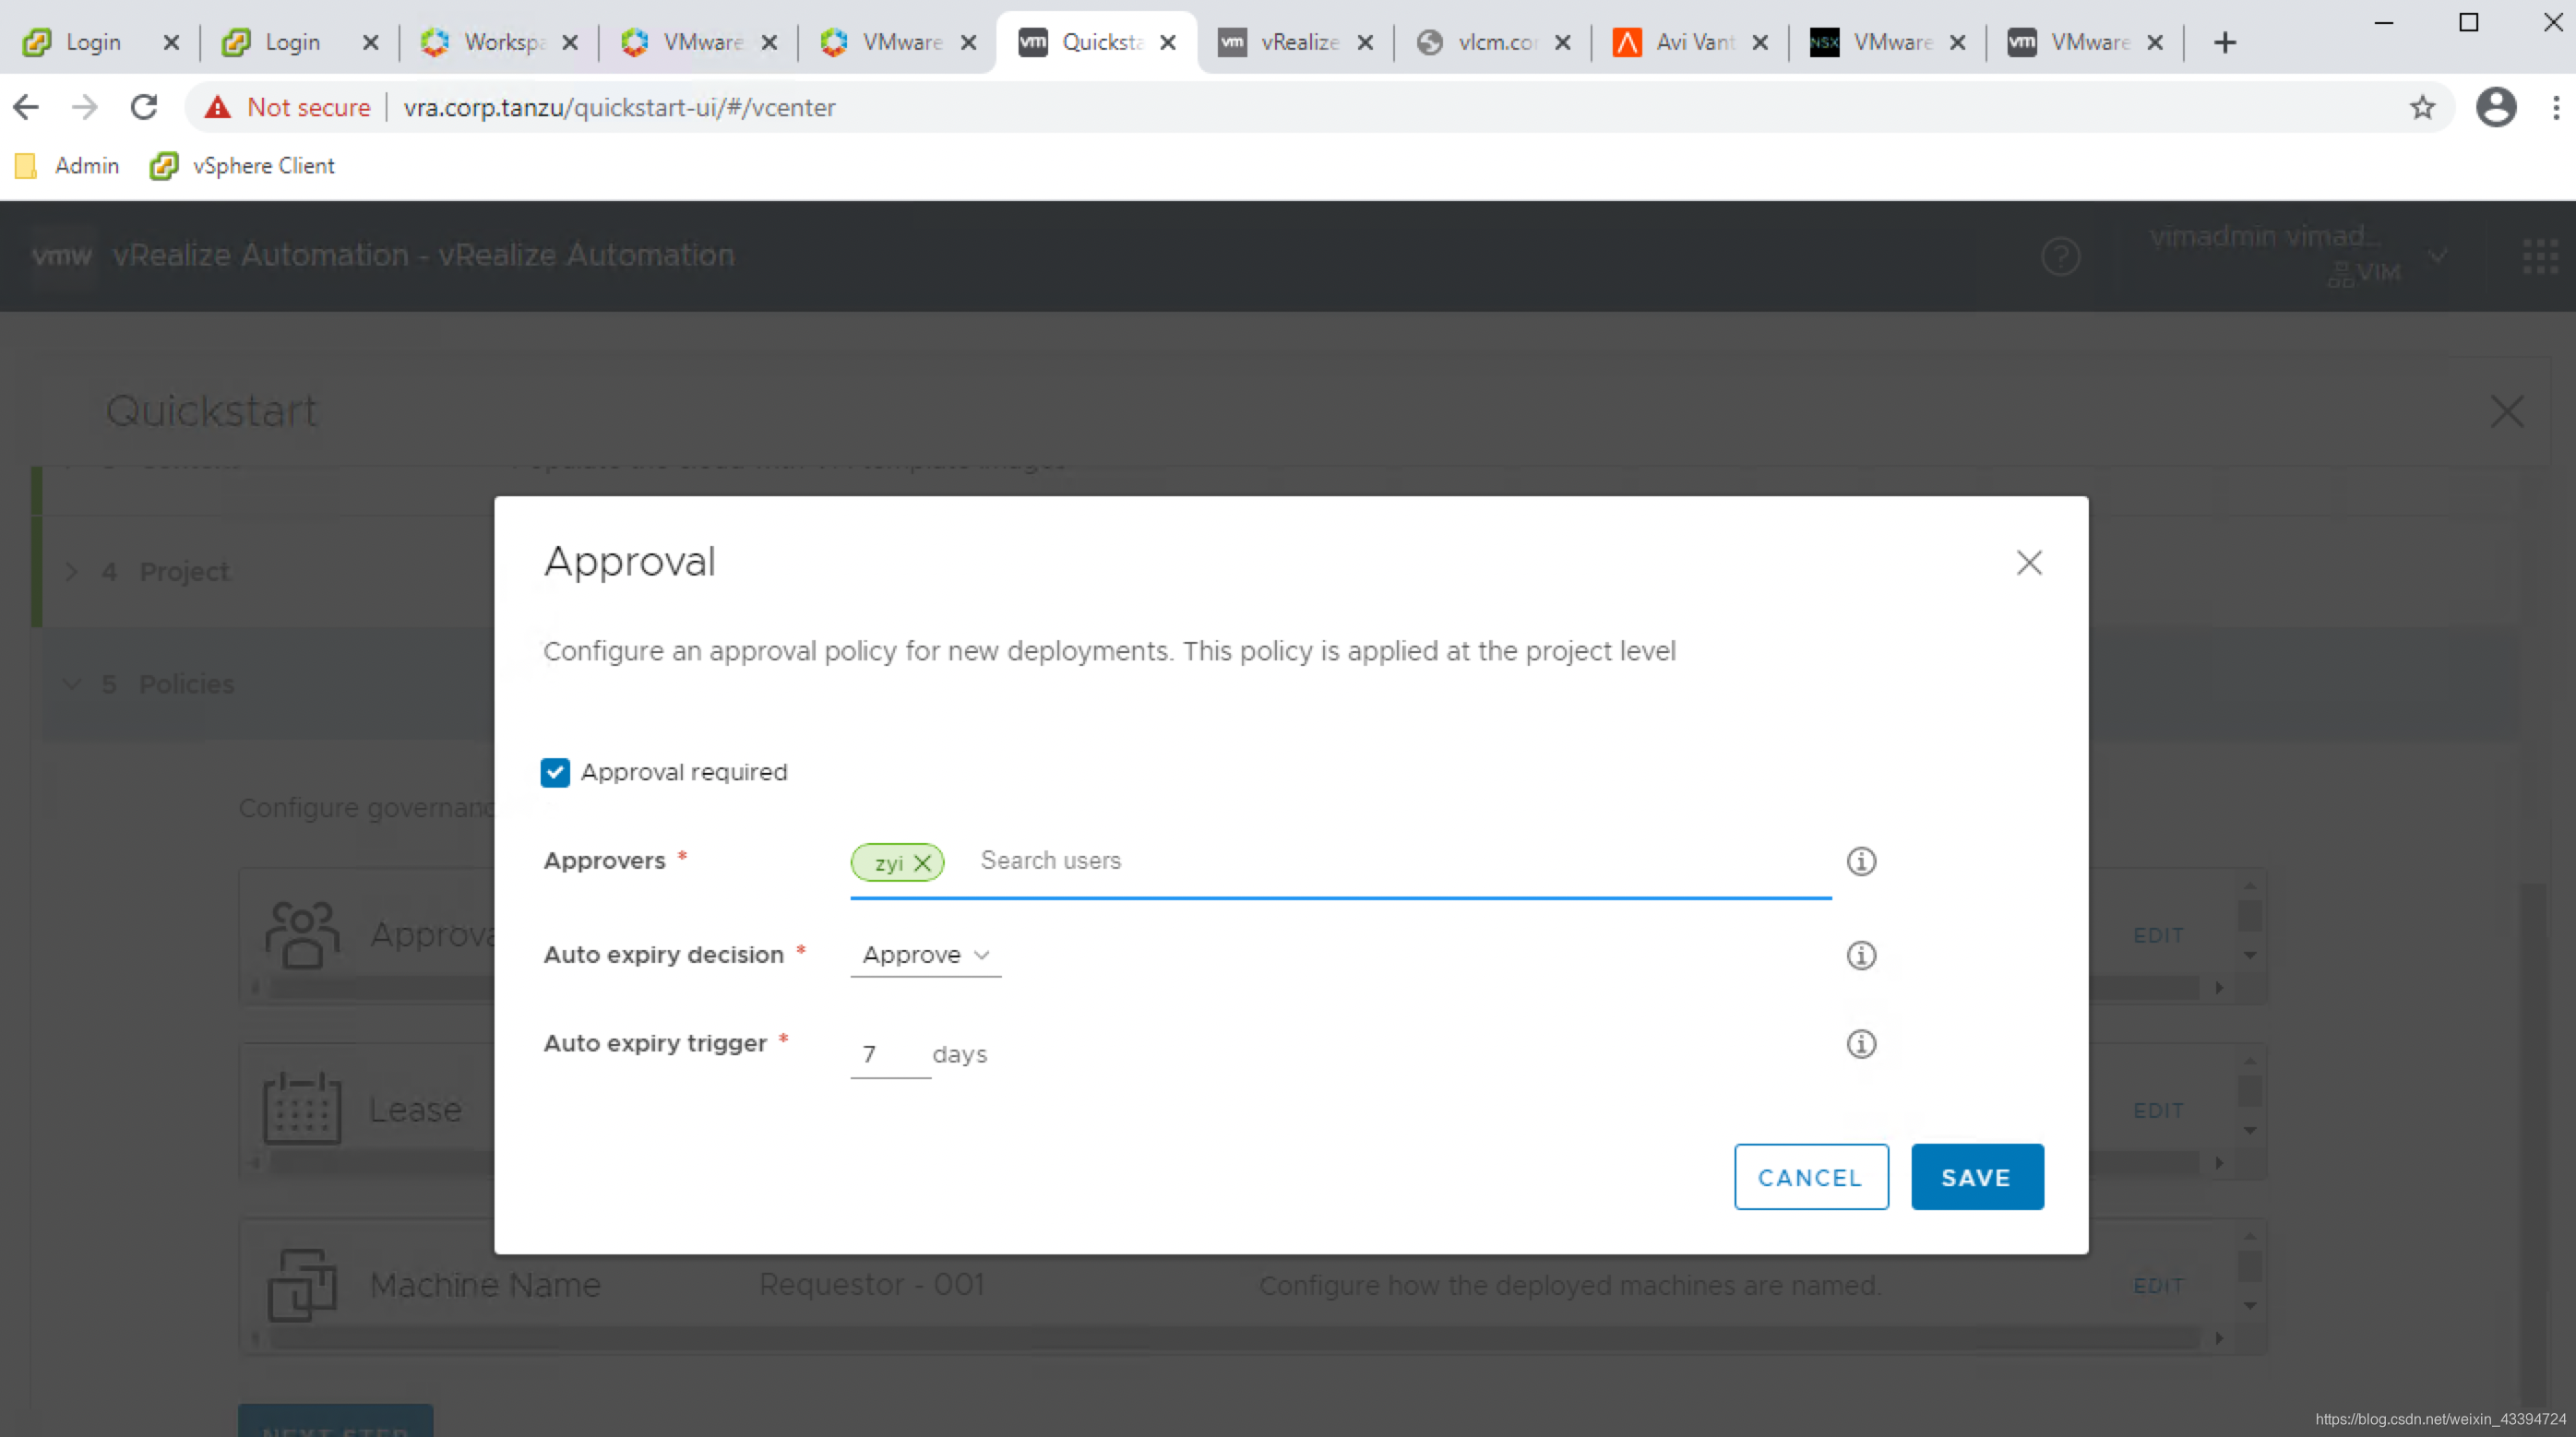The image size is (2576, 1437).
Task: Open the Auto expiry decision dropdown
Action: coord(925,955)
